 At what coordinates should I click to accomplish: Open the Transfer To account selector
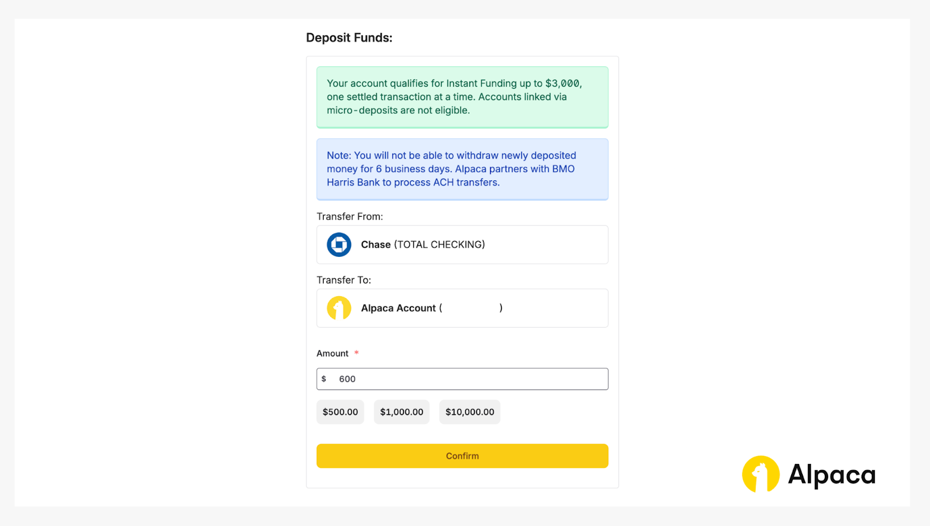pos(462,308)
